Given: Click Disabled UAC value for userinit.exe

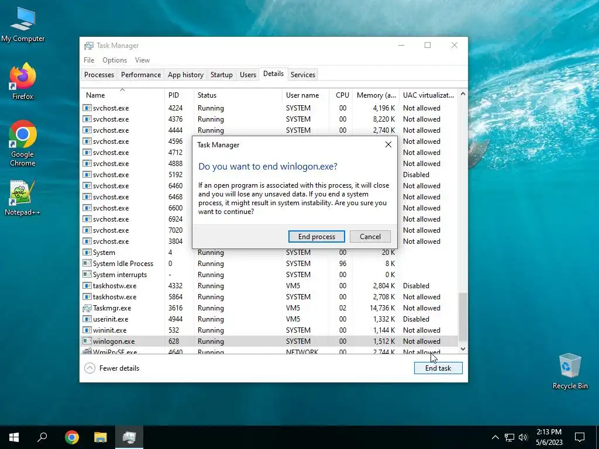Looking at the screenshot, I should [416, 319].
